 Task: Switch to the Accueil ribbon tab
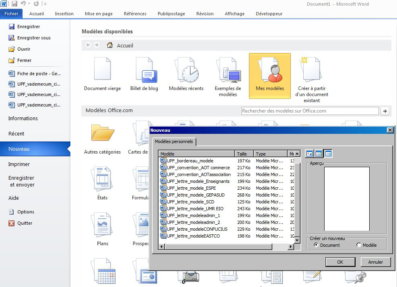coord(37,14)
